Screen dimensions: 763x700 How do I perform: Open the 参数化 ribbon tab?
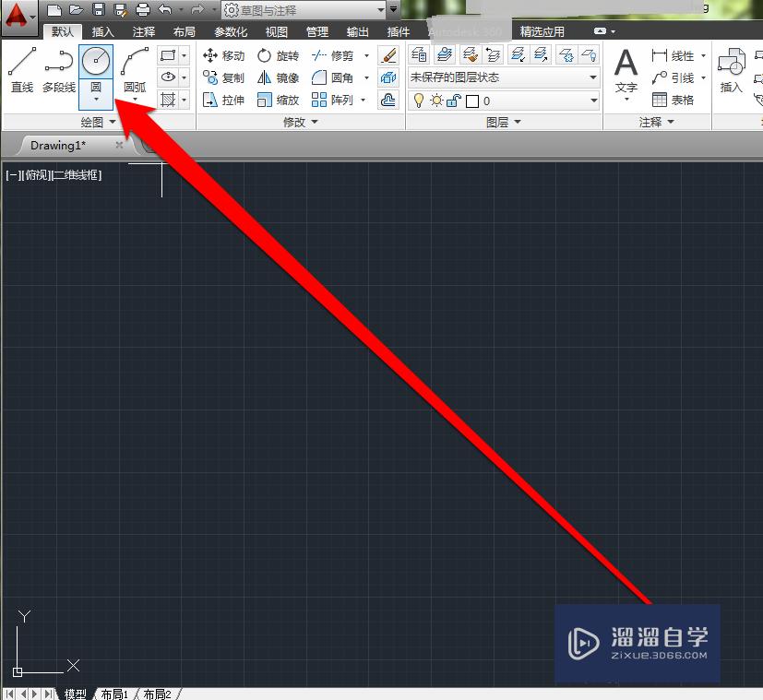[230, 30]
